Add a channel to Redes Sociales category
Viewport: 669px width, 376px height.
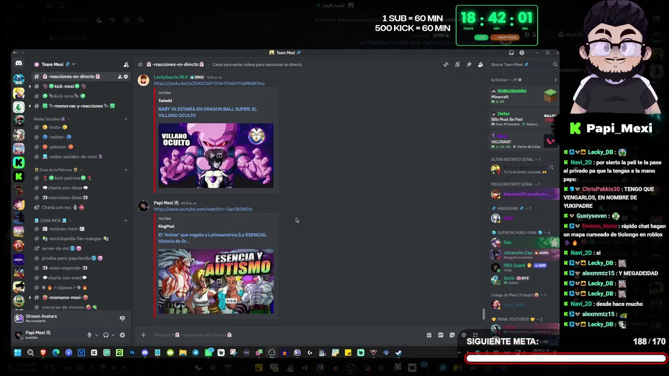(x=125, y=119)
